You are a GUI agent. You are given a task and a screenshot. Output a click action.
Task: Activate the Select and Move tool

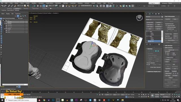pyautogui.click(x=38, y=6)
